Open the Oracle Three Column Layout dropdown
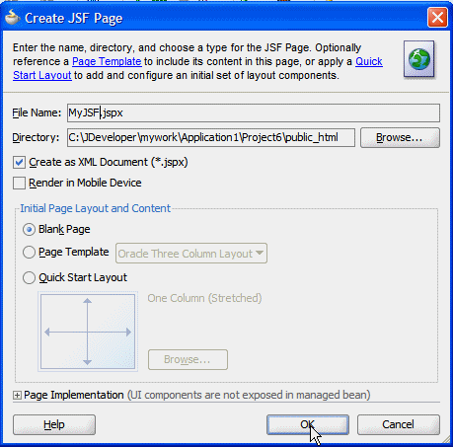This screenshot has width=453, height=447. point(191,254)
